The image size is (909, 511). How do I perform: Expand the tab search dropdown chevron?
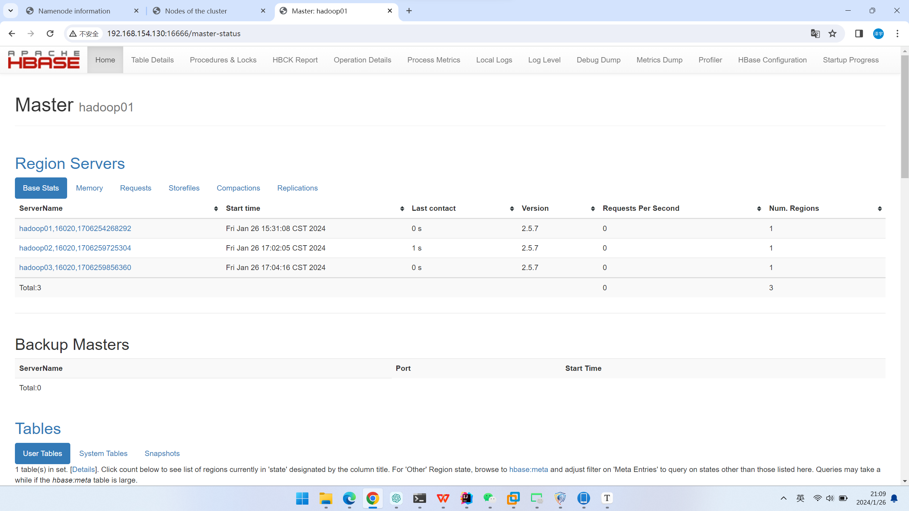tap(11, 11)
